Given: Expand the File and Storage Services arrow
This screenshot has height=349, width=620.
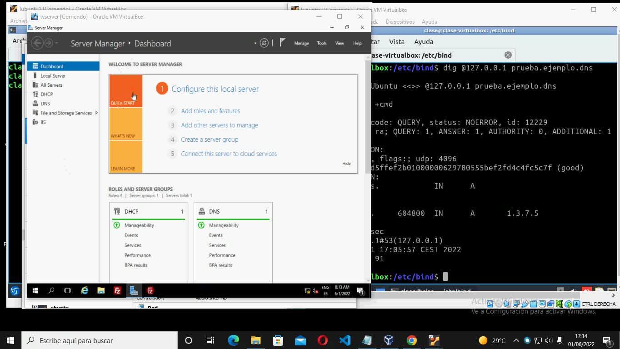Looking at the screenshot, I should [x=96, y=113].
